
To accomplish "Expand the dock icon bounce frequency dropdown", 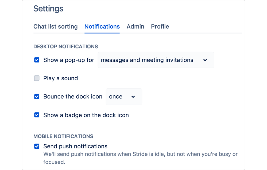I will coord(124,97).
